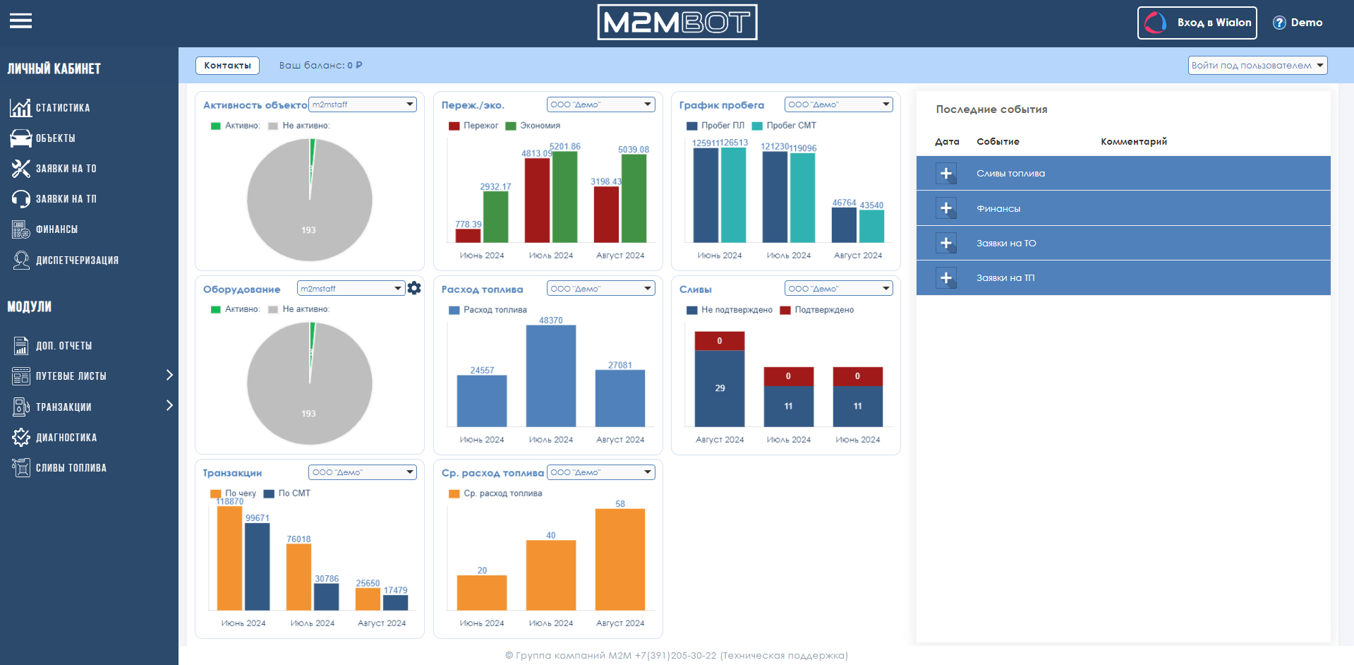Toggle Пробег СМТ legend series
1354x665 pixels.
(784, 126)
